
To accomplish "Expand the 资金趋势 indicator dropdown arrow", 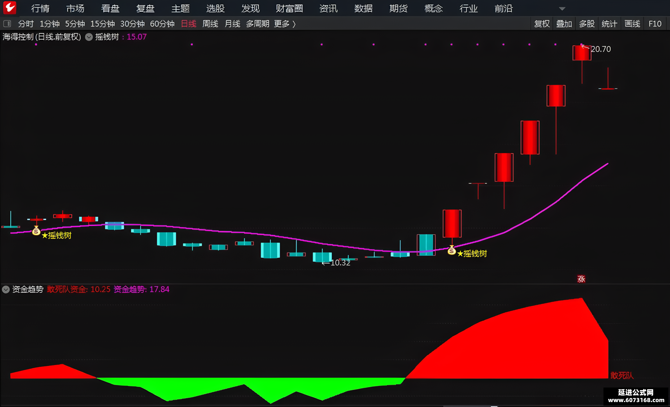I will 6,289.
